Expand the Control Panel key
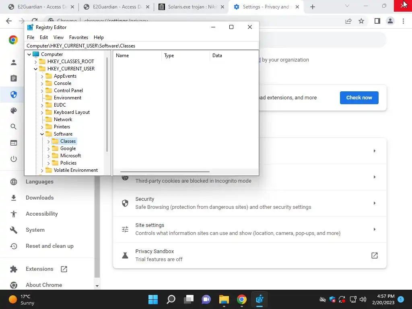412x309 pixels. click(x=42, y=91)
